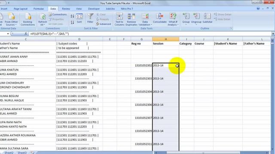
Task: Click the Consolidate tool
Action: click(159, 18)
